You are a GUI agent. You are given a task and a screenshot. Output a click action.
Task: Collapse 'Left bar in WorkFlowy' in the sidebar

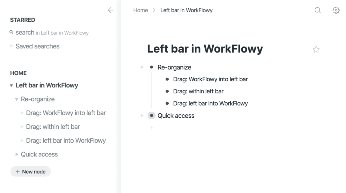click(11, 85)
